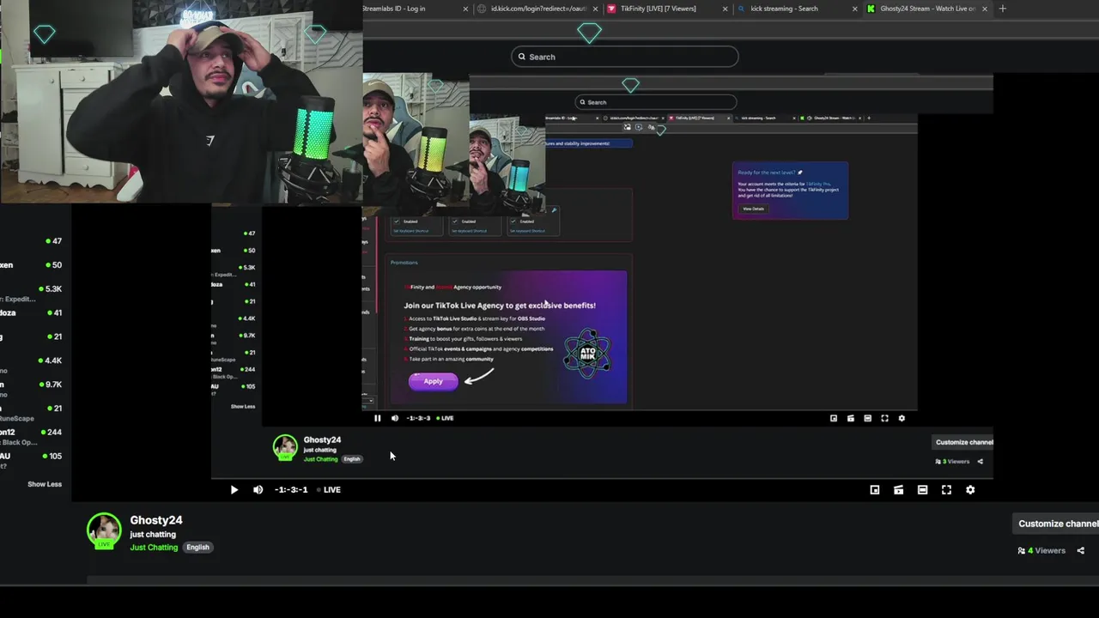Enter fullscreen on the outer player
The image size is (1099, 618).
[946, 490]
